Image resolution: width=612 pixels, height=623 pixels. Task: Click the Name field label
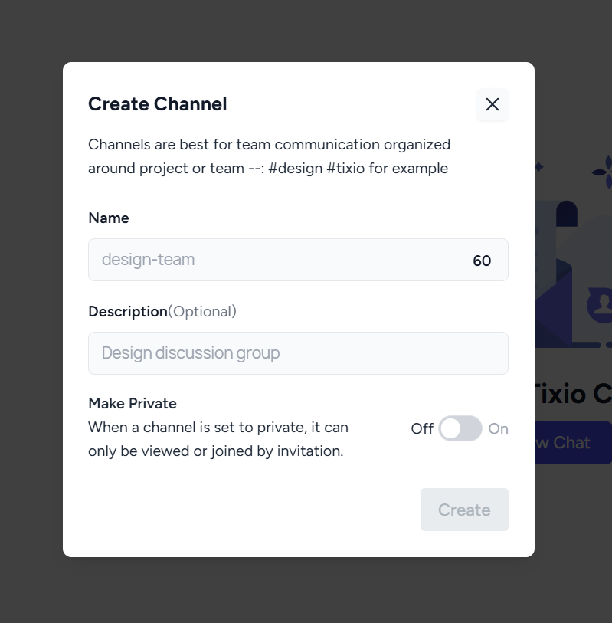[109, 218]
